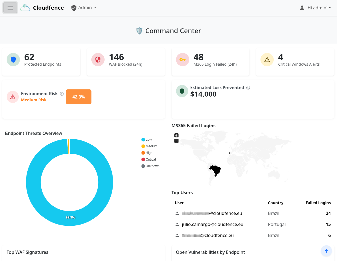The width and height of the screenshot is (338, 261).
Task: Click the red WAF Blocked shield icon
Action: click(98, 60)
